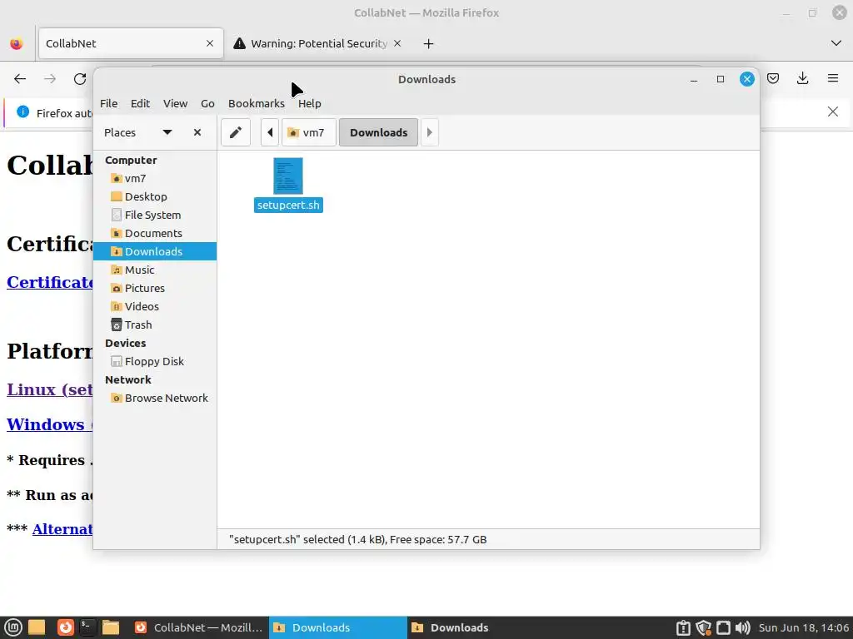Click the setupcert.sh file name label
The image size is (853, 639).
point(288,205)
